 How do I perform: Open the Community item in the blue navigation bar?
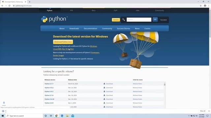(107, 29)
